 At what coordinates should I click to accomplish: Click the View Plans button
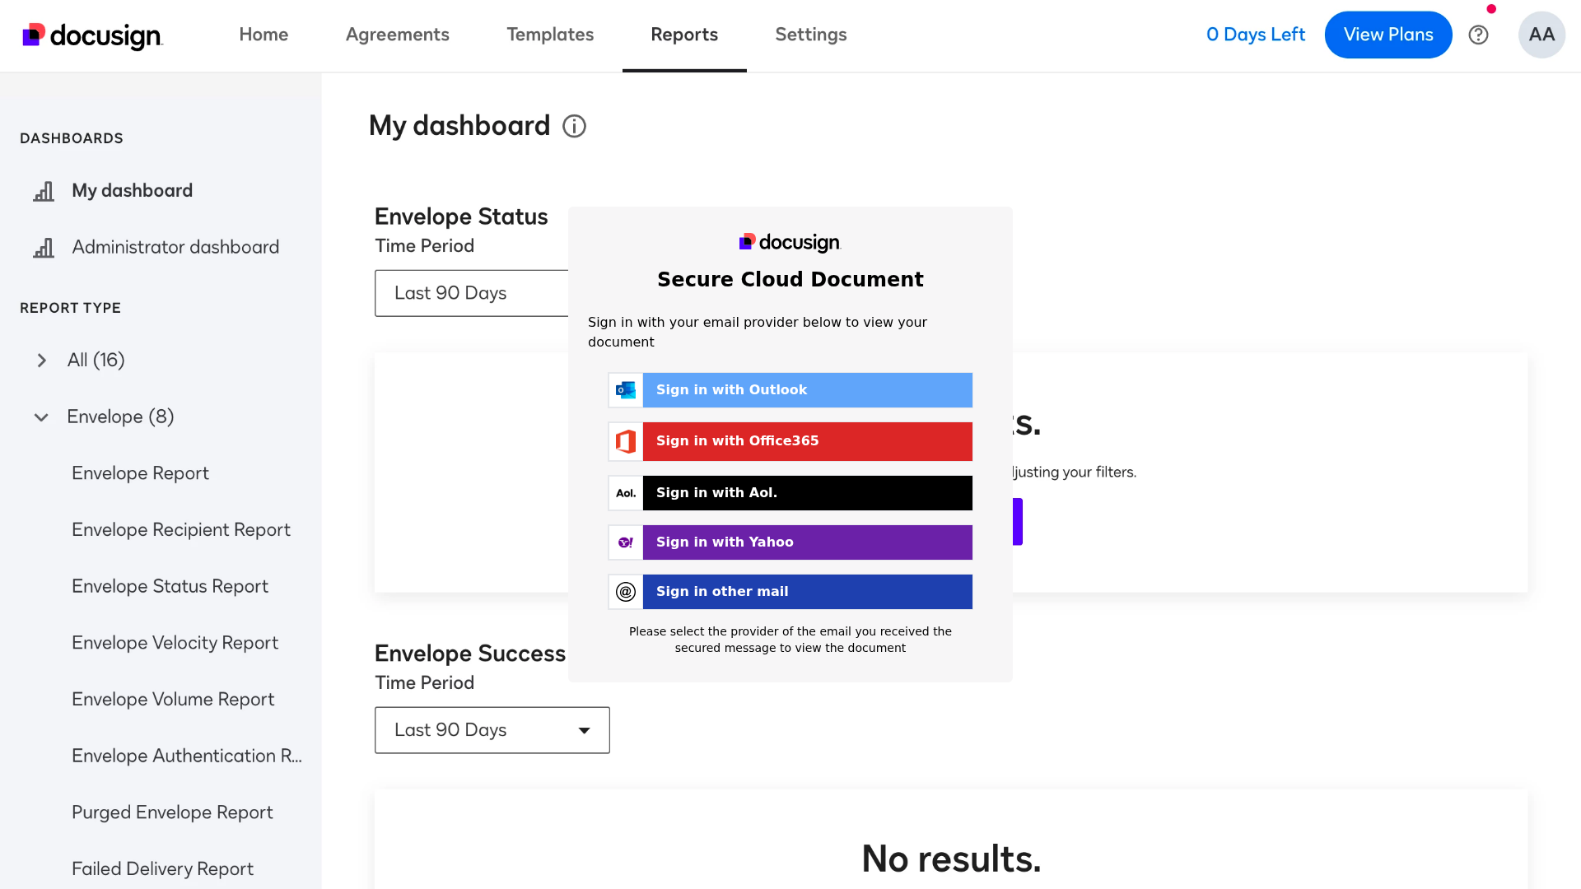(x=1388, y=35)
